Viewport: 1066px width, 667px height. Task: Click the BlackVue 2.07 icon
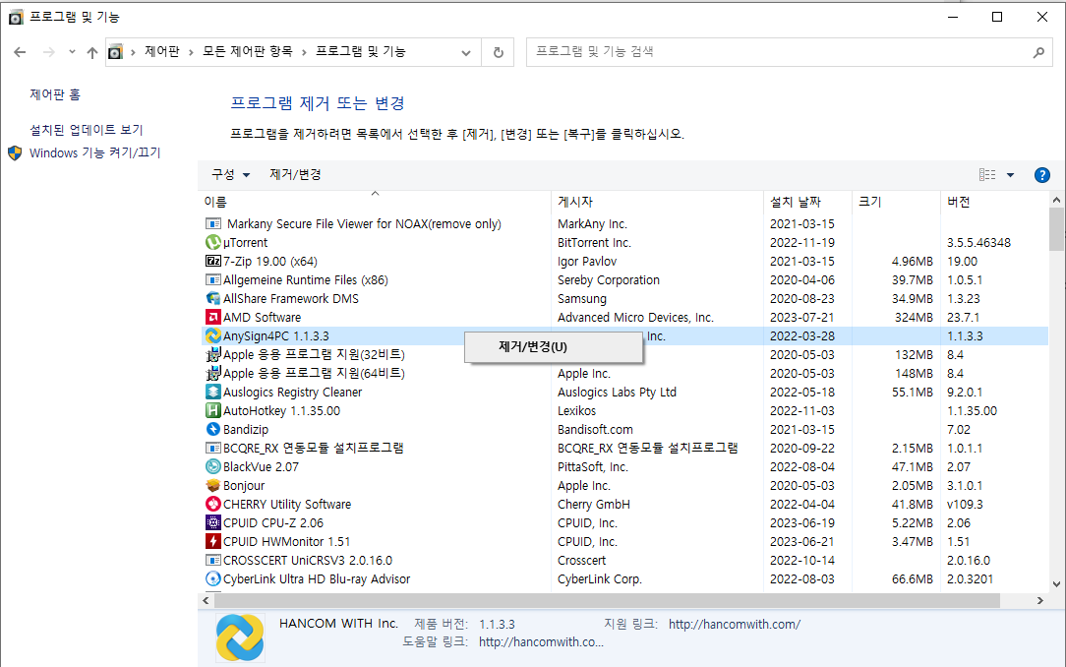click(212, 466)
